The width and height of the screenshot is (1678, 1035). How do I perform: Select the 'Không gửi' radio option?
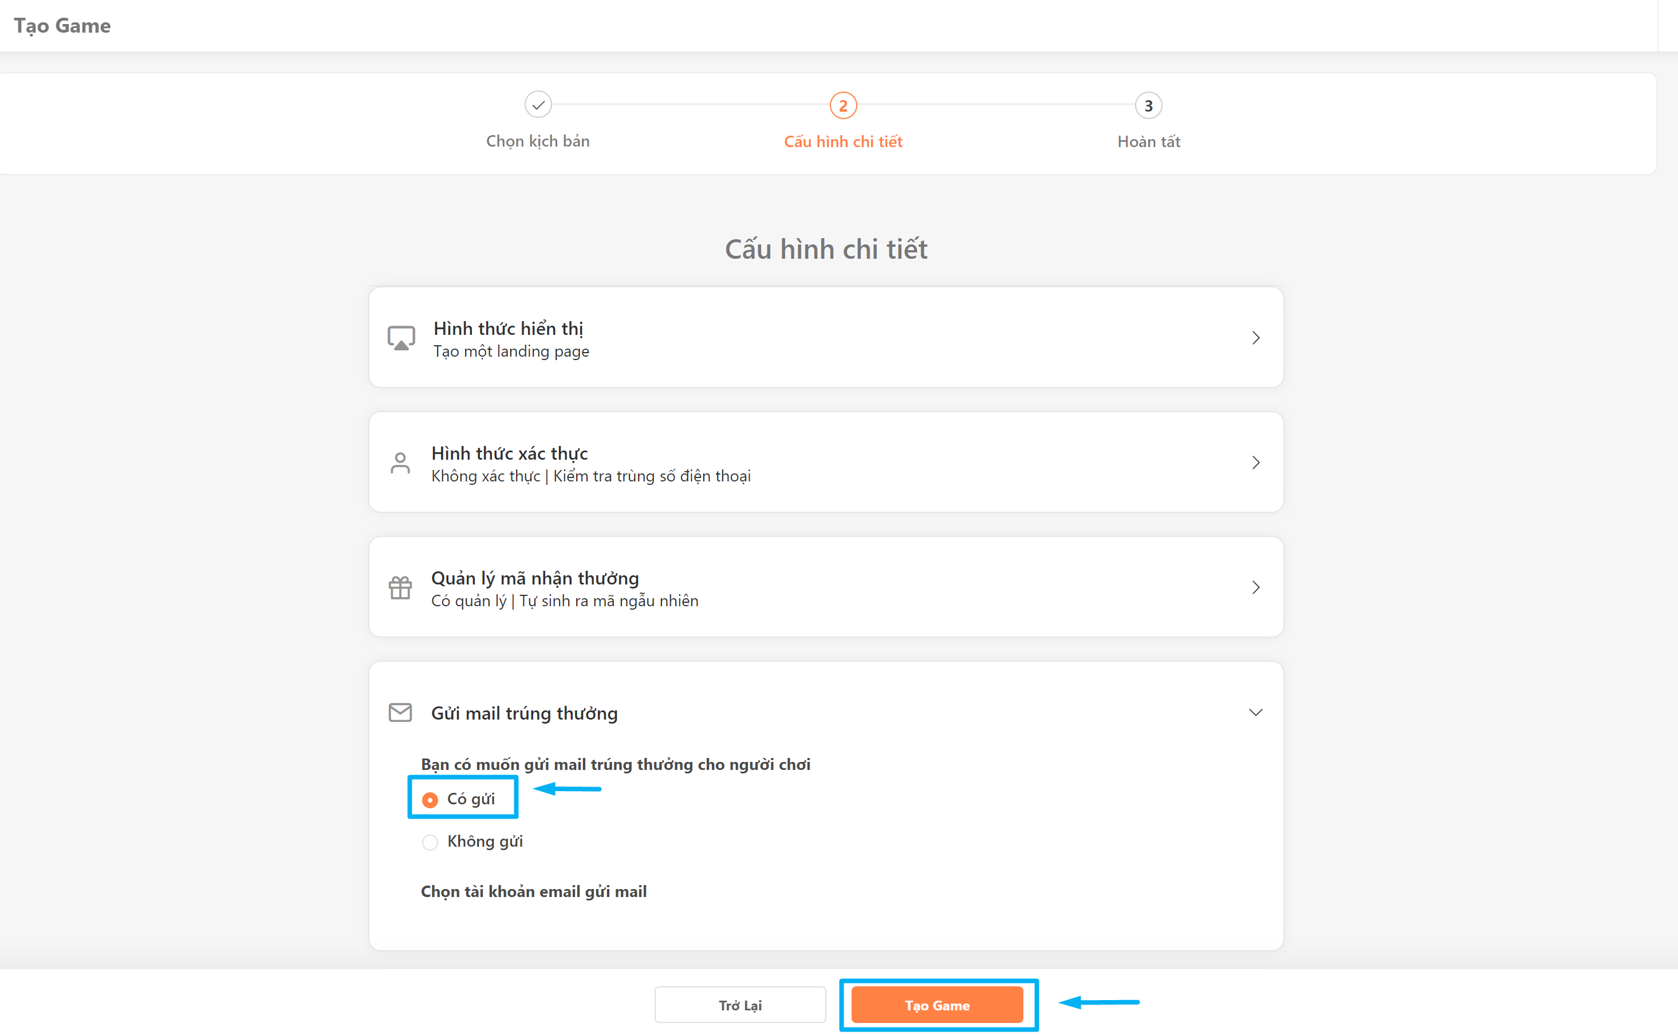pos(430,842)
